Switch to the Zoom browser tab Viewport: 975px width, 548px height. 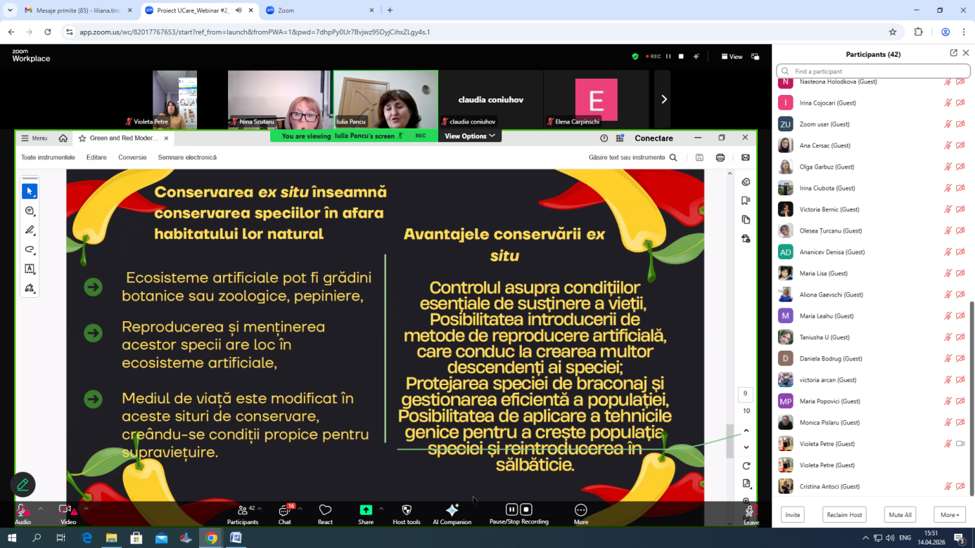(x=317, y=11)
